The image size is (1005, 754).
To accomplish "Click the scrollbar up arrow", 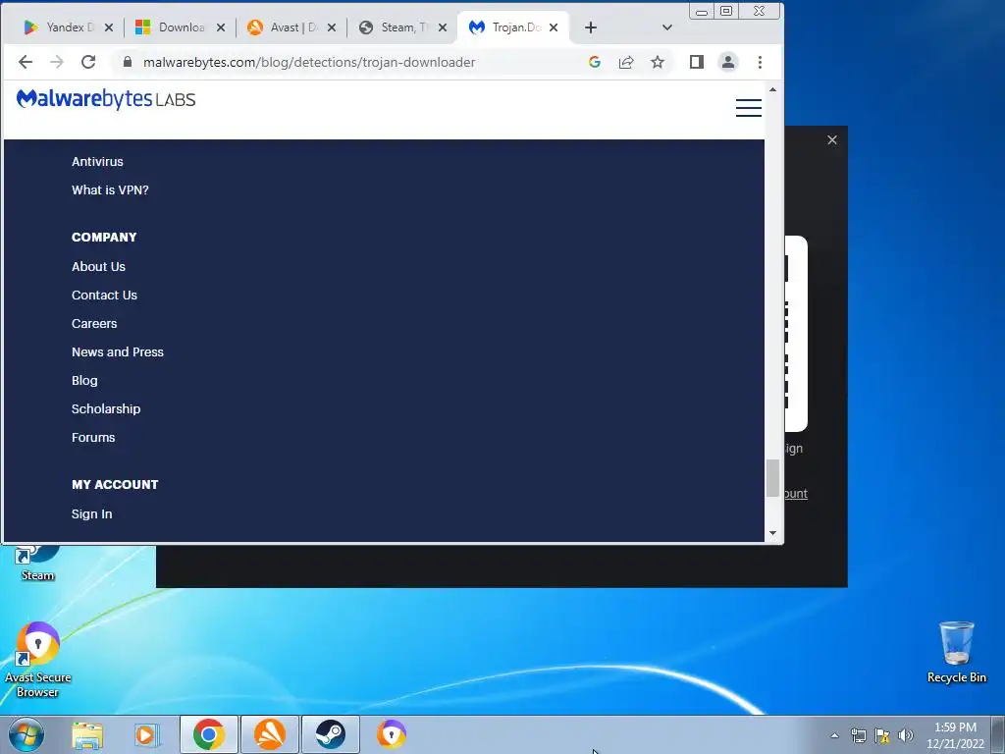I will click(x=773, y=89).
